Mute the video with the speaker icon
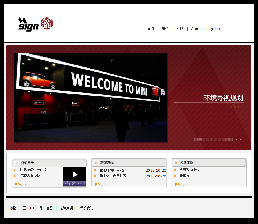Screen dimensions: 258x224 (78, 184)
